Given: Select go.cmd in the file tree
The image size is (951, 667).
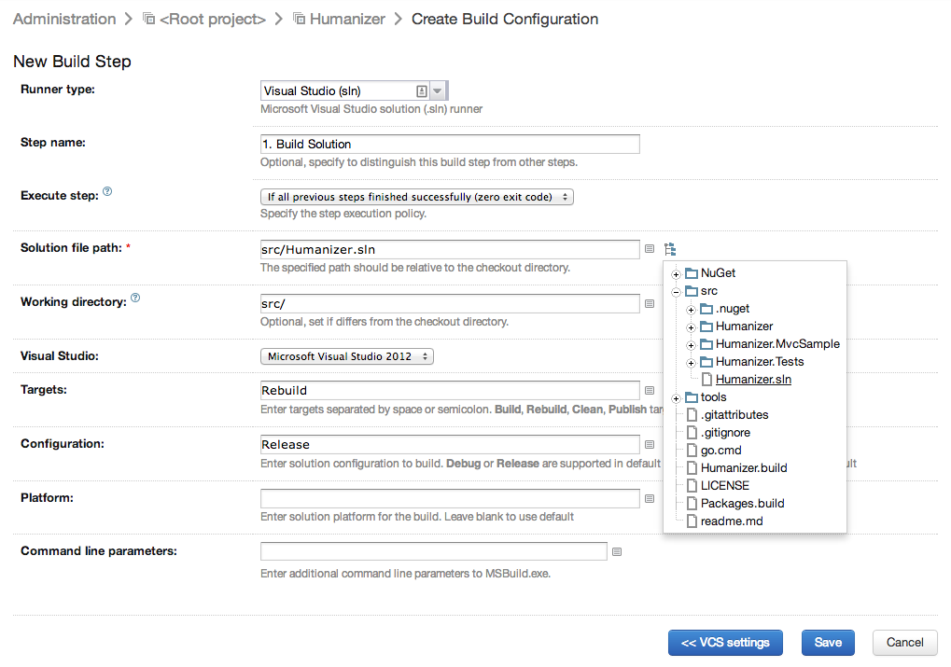Looking at the screenshot, I should point(721,451).
